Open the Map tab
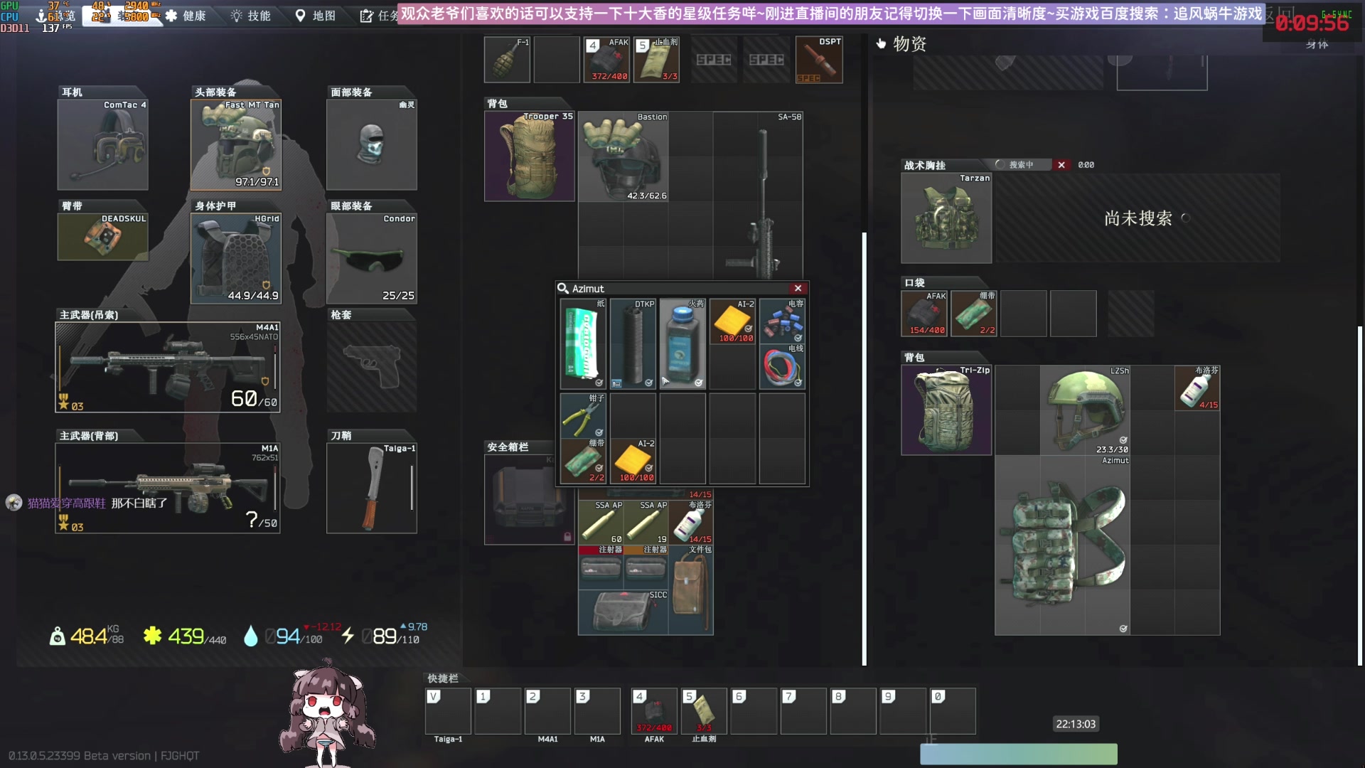1365x768 pixels. (x=316, y=16)
